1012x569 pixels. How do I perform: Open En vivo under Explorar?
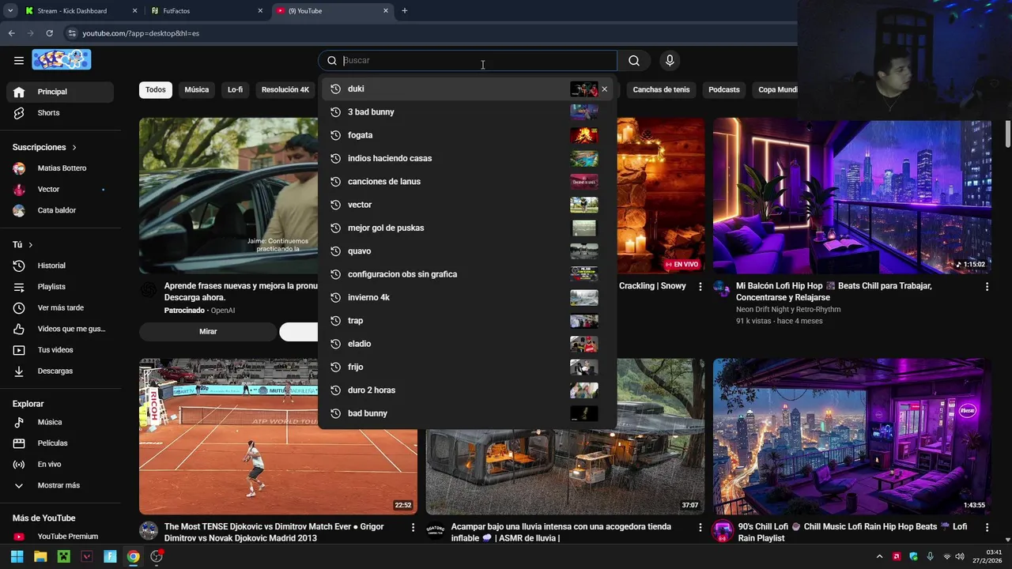click(x=60, y=464)
